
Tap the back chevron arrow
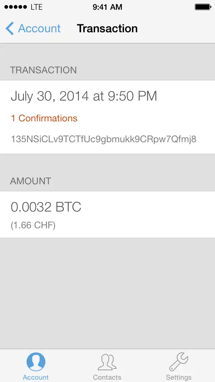10,29
